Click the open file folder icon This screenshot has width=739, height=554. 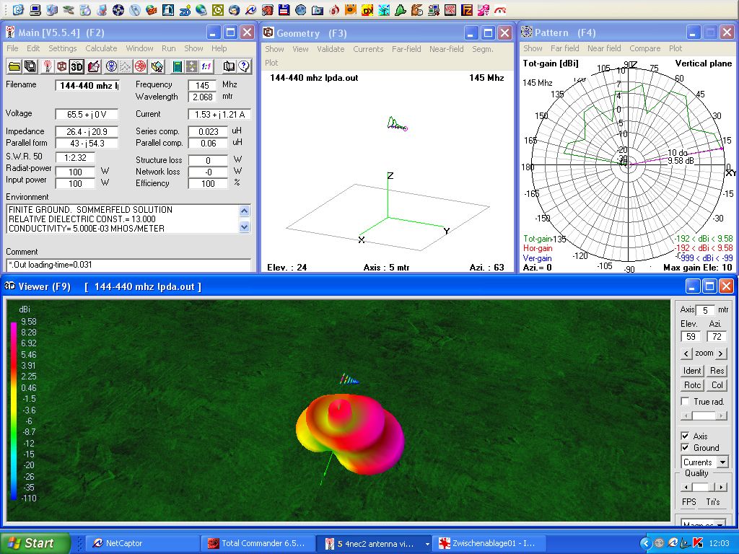14,66
